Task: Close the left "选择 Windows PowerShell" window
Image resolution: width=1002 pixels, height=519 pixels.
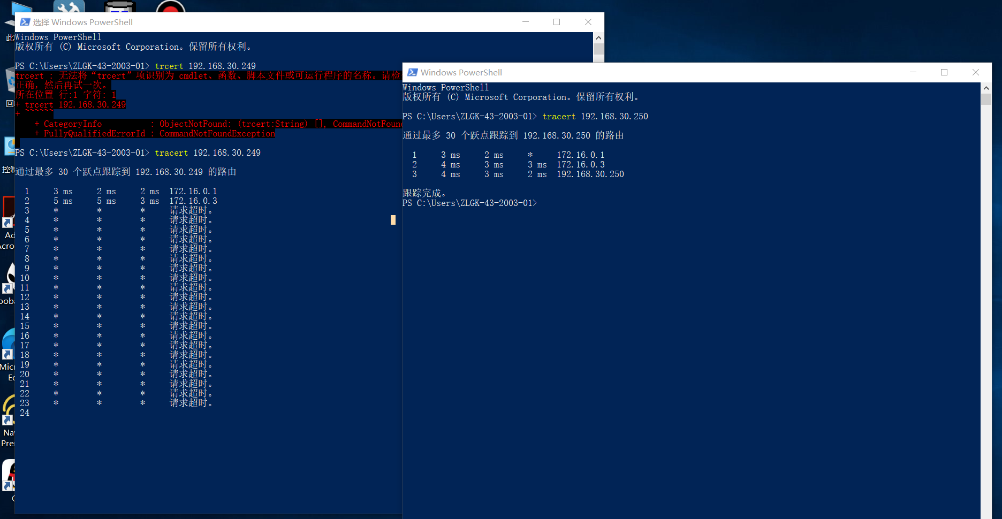Action: (x=588, y=22)
